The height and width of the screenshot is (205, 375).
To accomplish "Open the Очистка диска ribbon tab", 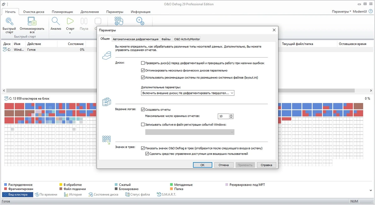I will [33, 12].
